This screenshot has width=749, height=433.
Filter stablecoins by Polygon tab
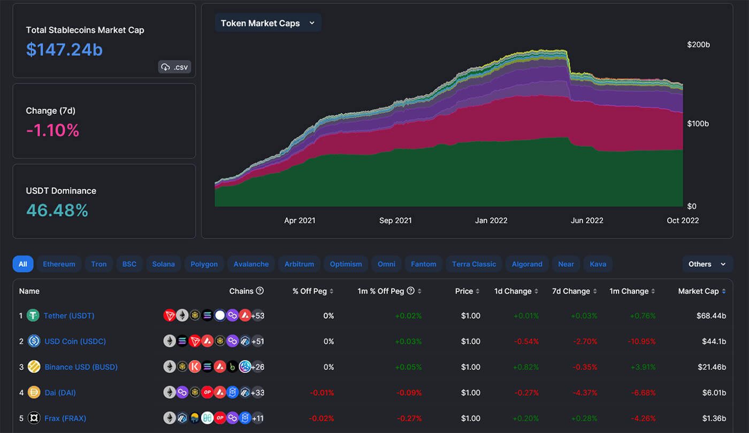pyautogui.click(x=204, y=264)
